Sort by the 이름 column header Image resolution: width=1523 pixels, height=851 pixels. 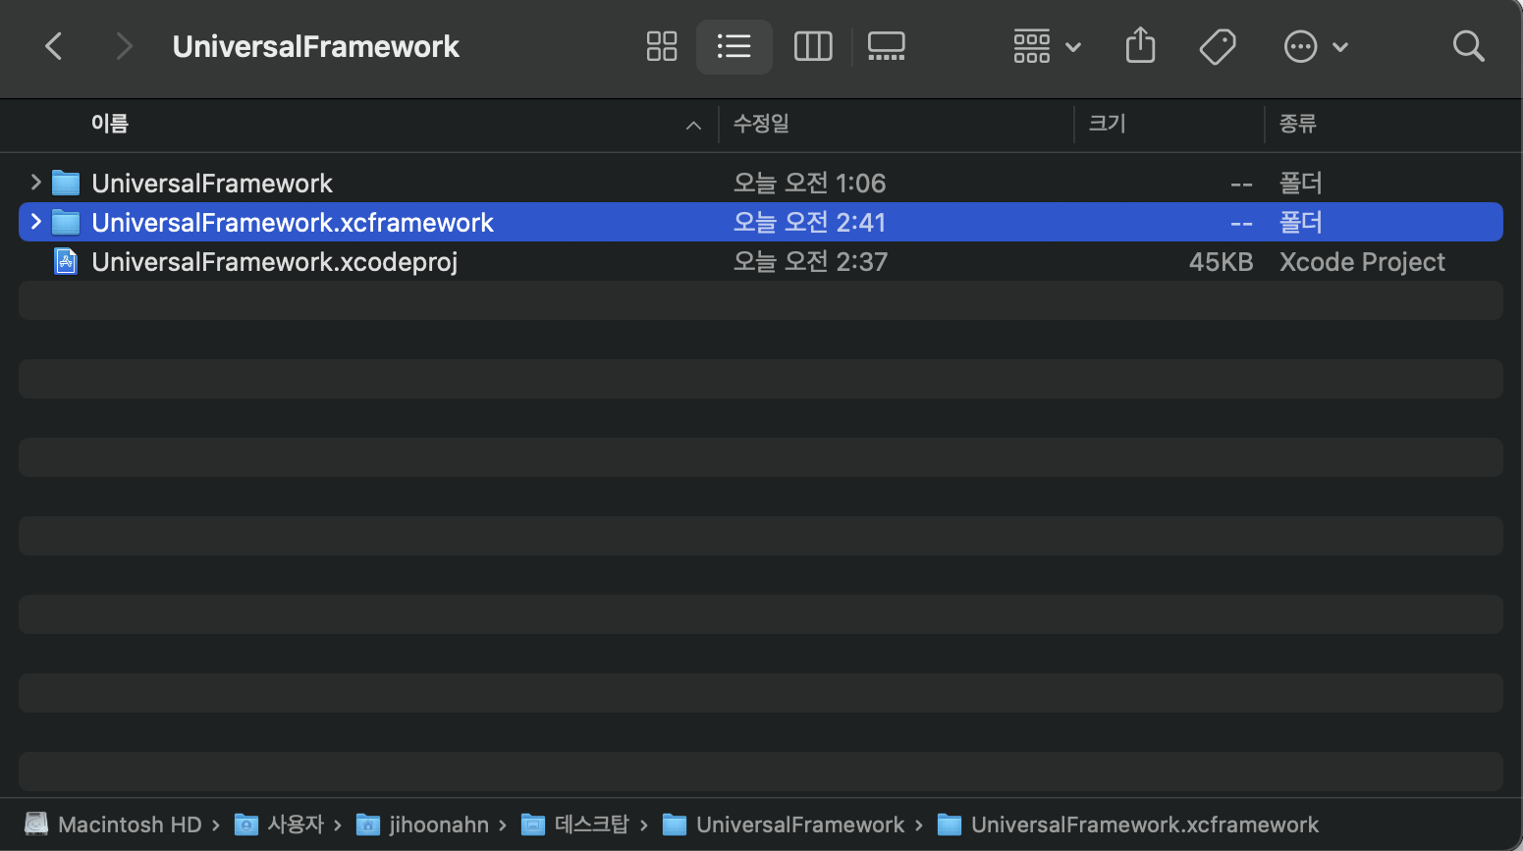(110, 124)
